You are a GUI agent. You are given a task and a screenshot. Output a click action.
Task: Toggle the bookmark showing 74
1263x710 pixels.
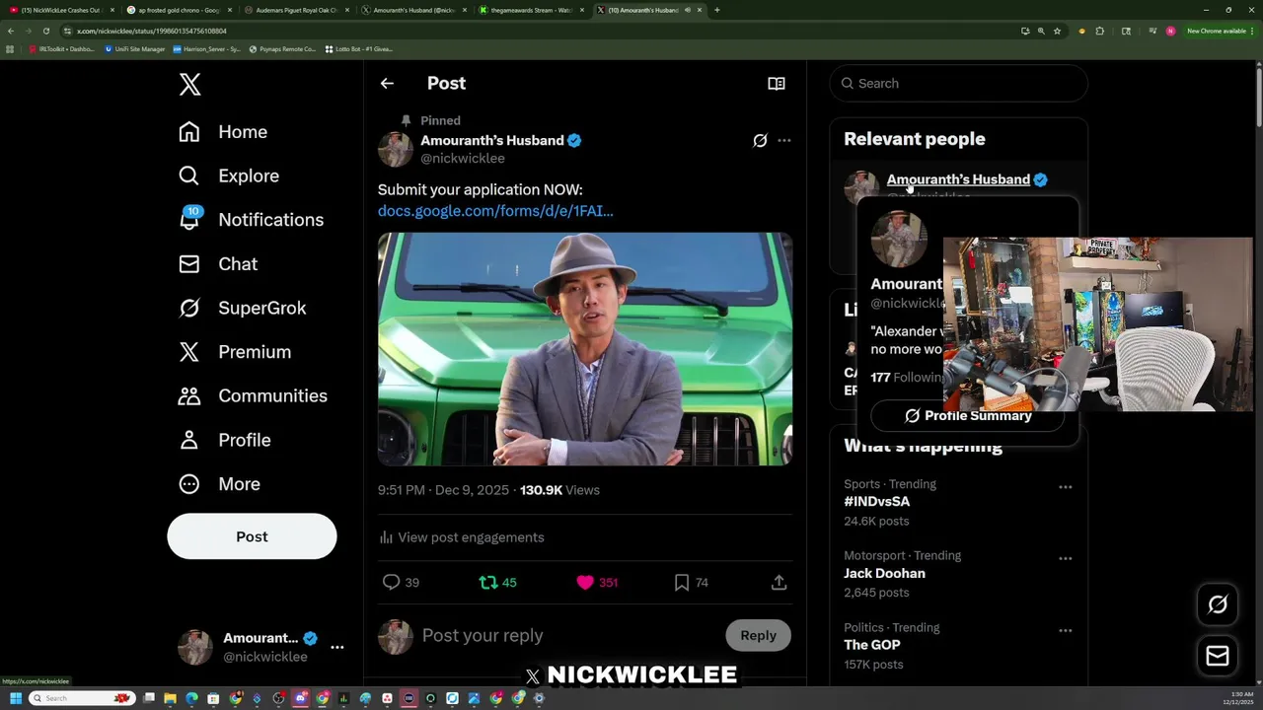(x=691, y=583)
